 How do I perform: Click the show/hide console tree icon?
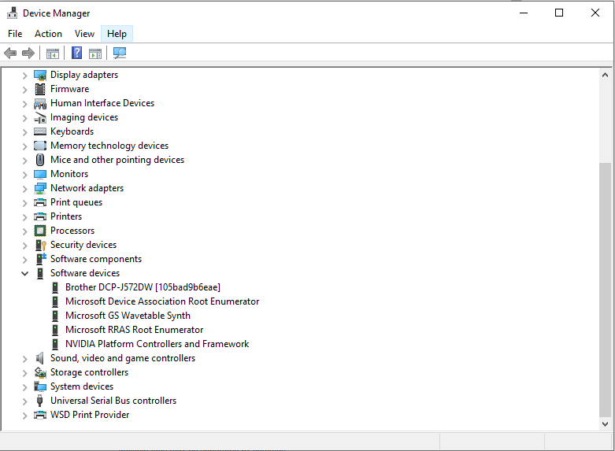coord(53,53)
